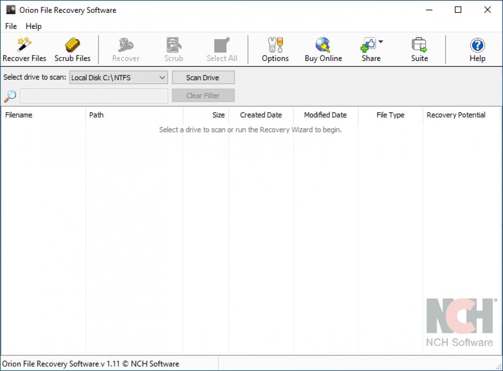Minimize the Orion window
Viewport: 503px width, 371px height.
(429, 10)
